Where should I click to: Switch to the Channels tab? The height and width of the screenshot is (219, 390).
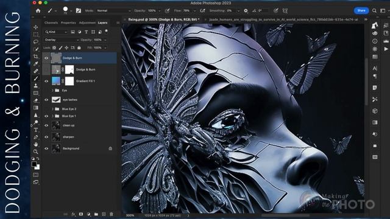(51, 23)
